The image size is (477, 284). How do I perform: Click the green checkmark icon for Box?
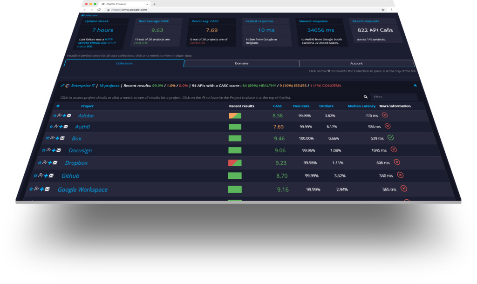click(x=391, y=137)
